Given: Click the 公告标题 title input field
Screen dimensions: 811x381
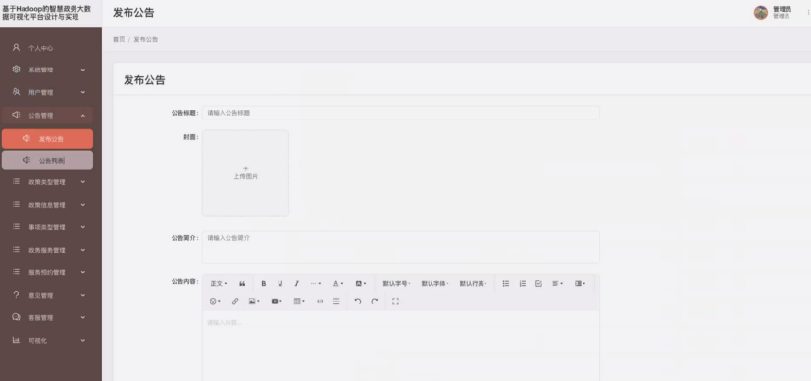Looking at the screenshot, I should pyautogui.click(x=401, y=113).
